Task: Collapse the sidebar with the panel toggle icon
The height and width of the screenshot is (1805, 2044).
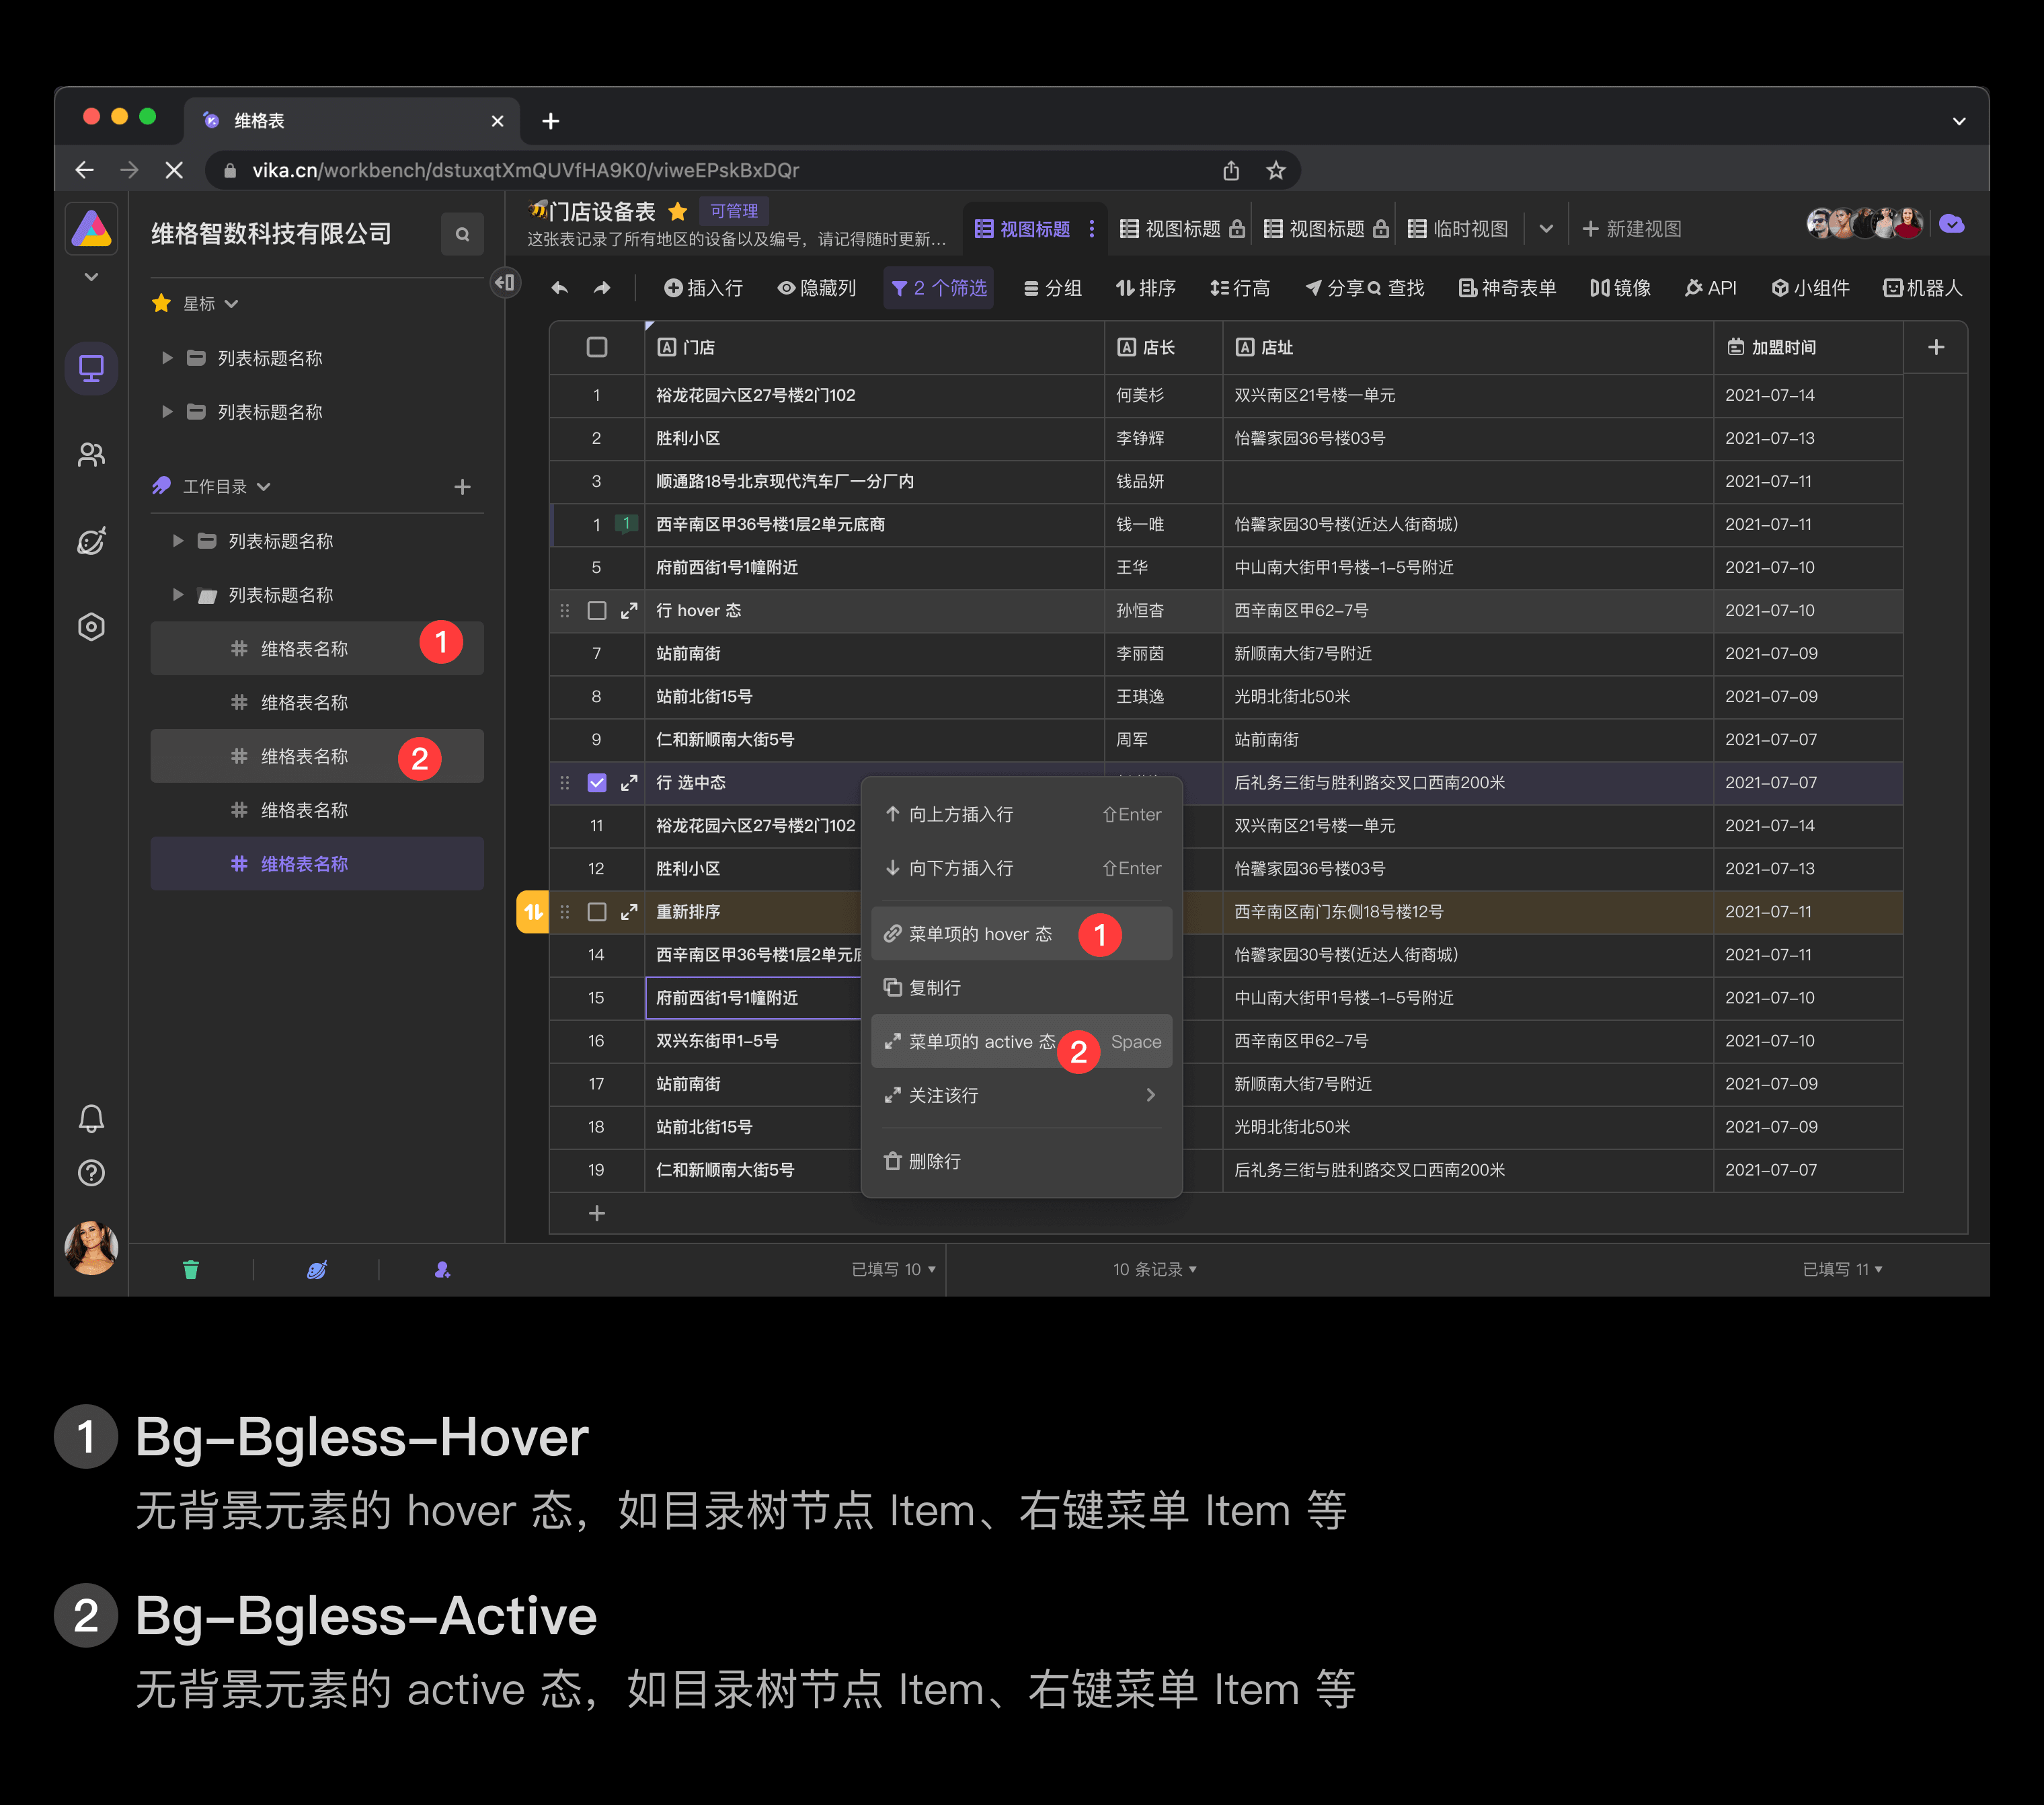Action: point(505,282)
